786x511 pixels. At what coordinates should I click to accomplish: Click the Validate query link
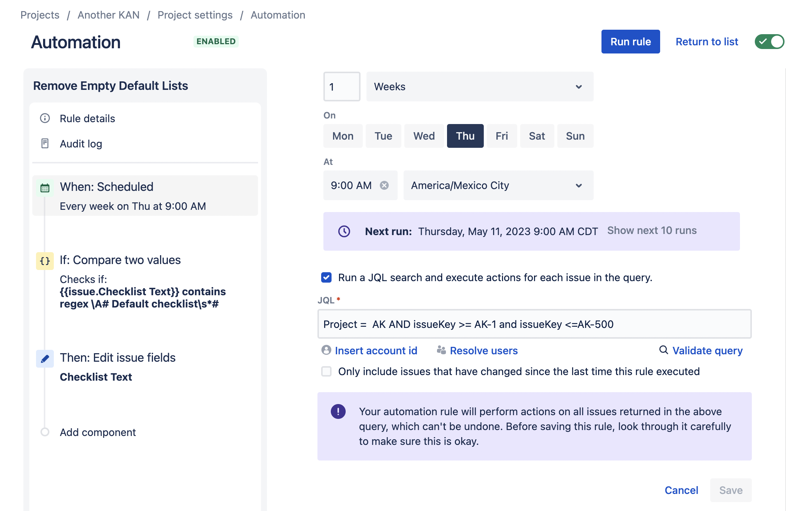(707, 351)
